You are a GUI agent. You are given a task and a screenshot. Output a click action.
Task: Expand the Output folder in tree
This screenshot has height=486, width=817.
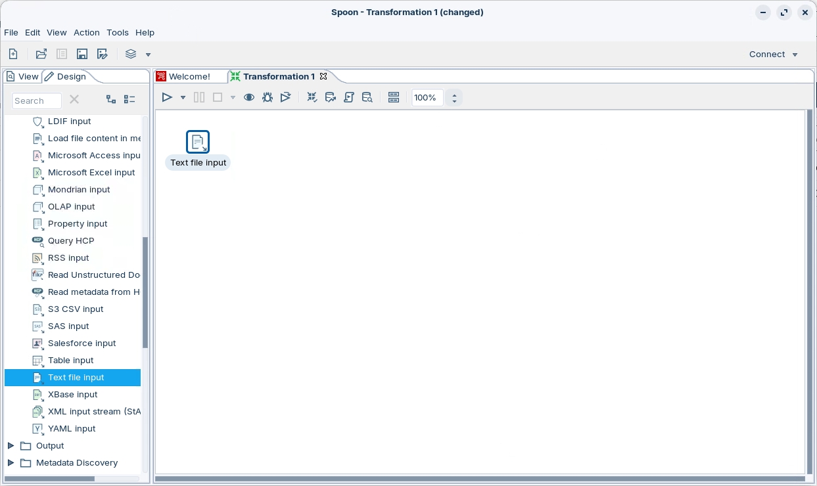(11, 446)
